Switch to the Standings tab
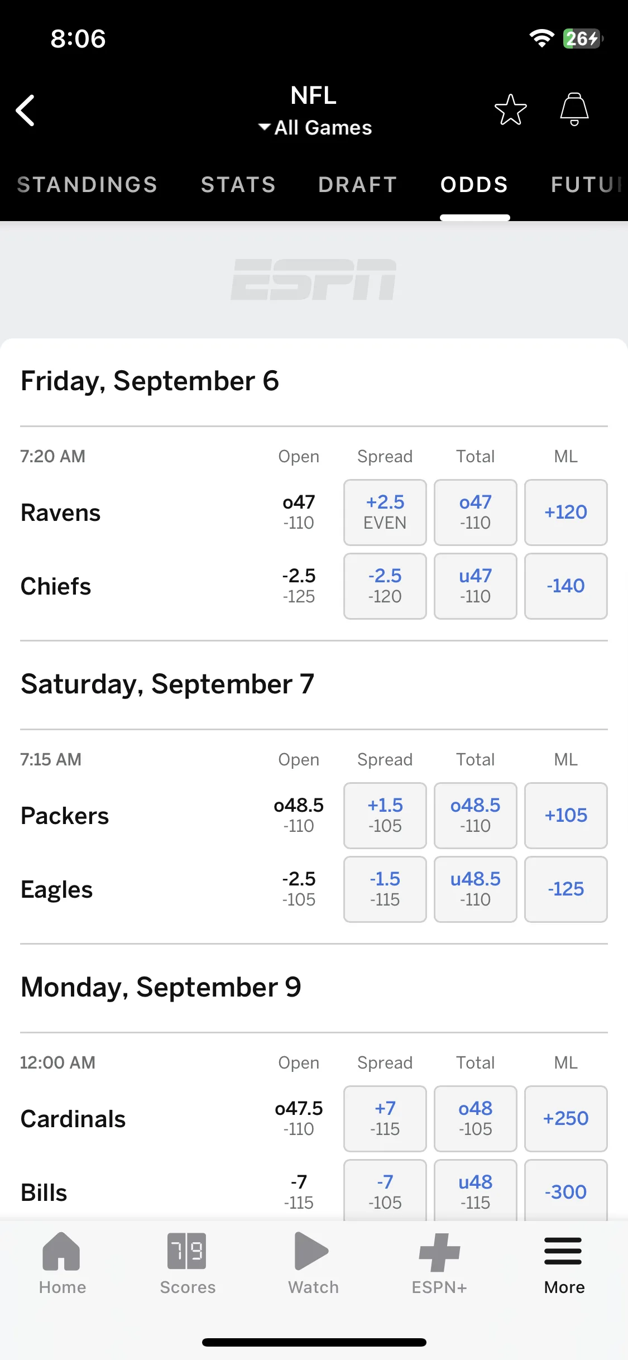Viewport: 628px width, 1360px height. point(88,185)
